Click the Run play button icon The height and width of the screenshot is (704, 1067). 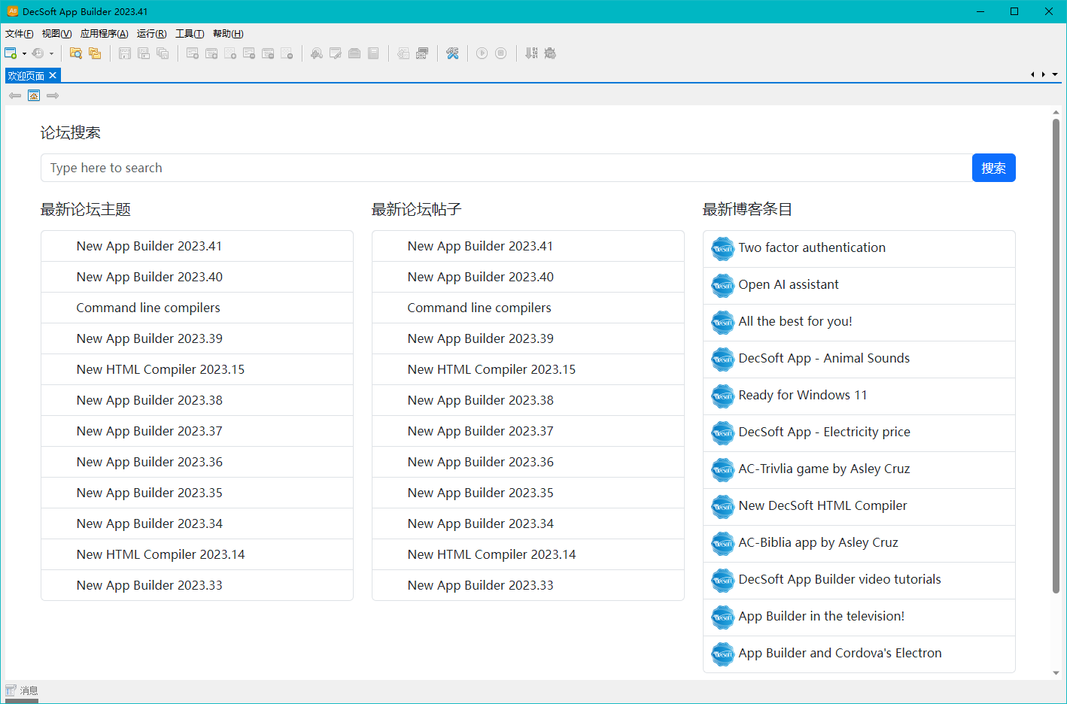[482, 53]
